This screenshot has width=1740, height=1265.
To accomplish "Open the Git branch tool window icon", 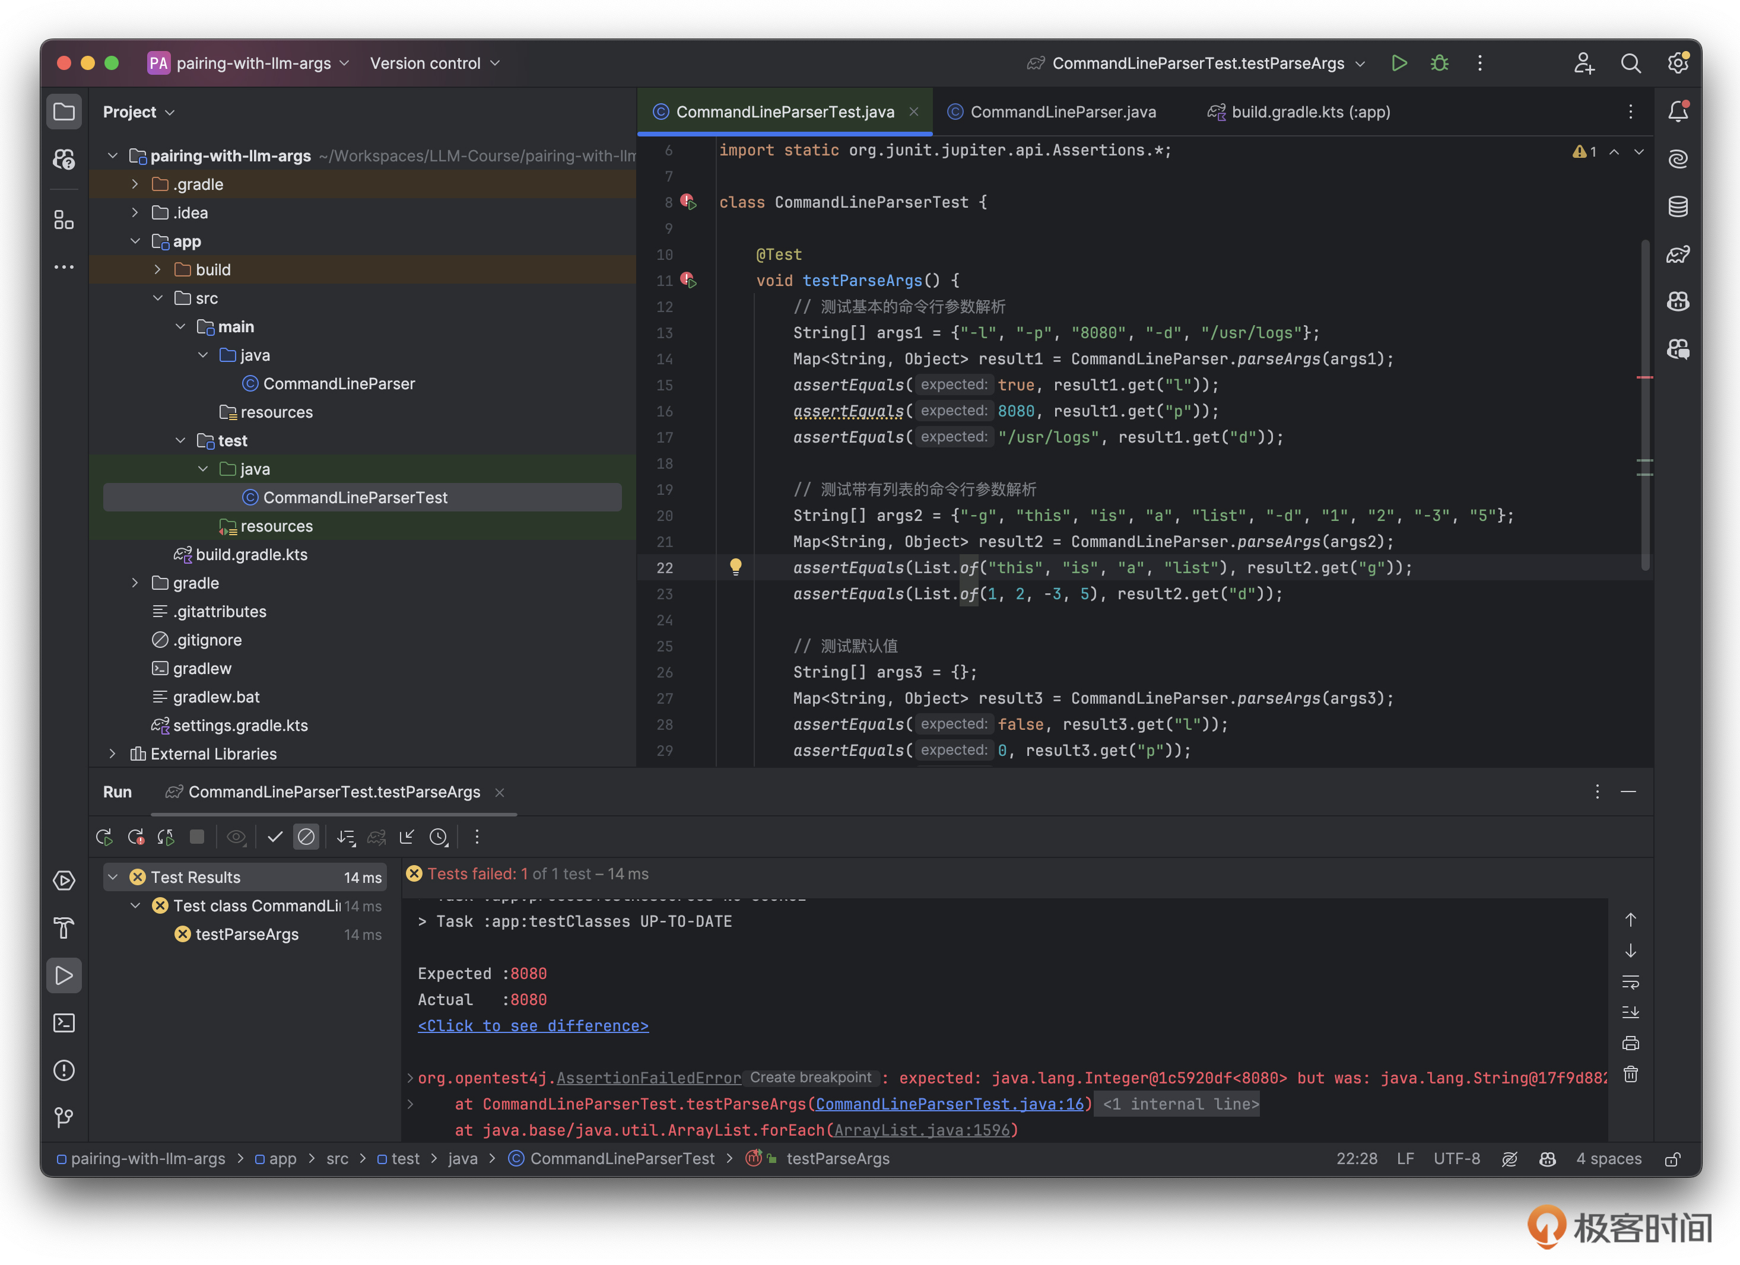I will (x=65, y=1118).
